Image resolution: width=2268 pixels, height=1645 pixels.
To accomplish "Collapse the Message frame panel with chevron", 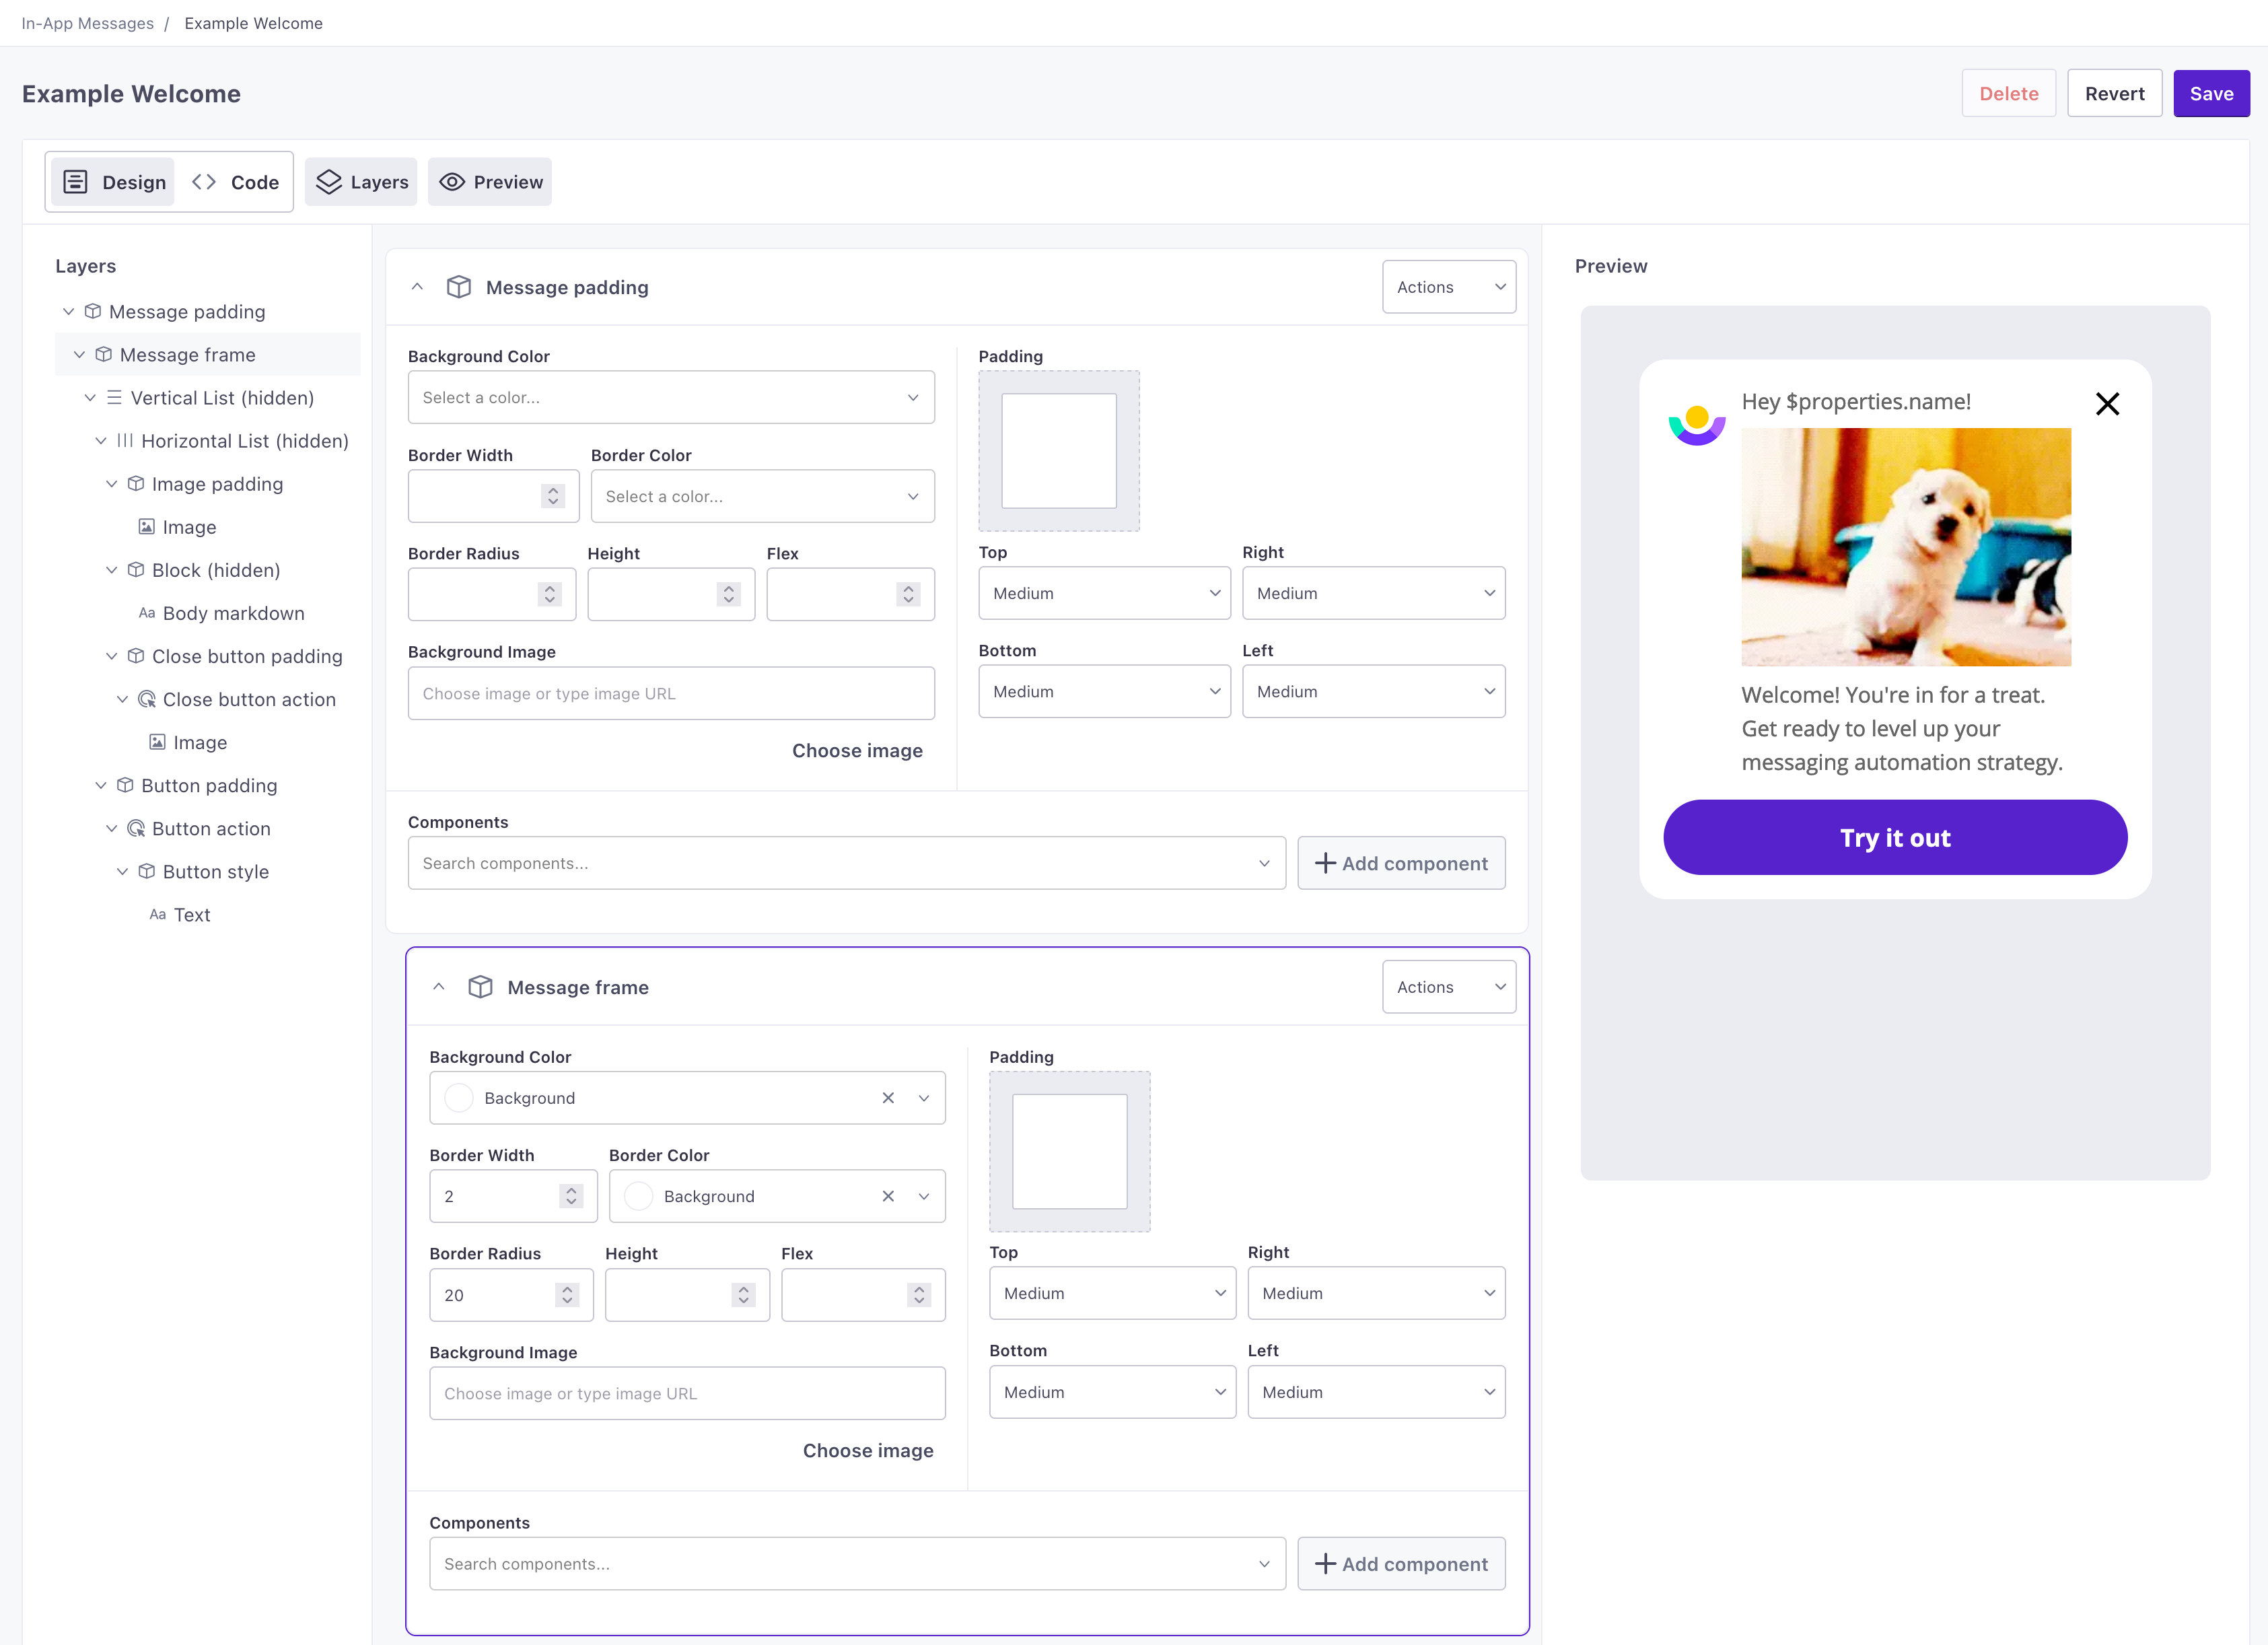I will click(x=438, y=987).
